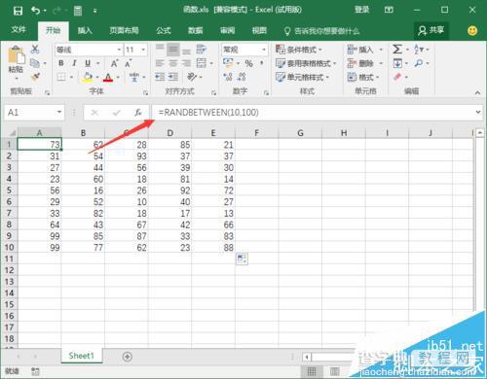Switch to the Formulas tab
This screenshot has width=487, height=379.
[x=164, y=31]
